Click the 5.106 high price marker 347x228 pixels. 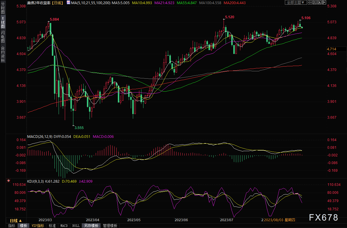click(x=306, y=18)
